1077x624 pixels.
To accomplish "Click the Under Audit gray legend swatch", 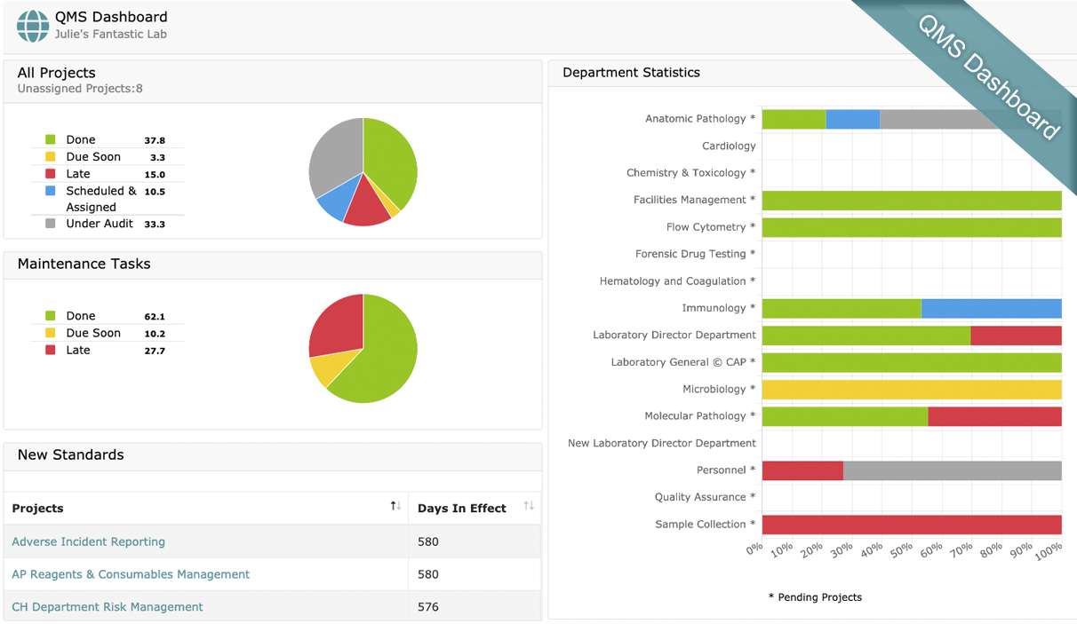I will [50, 224].
